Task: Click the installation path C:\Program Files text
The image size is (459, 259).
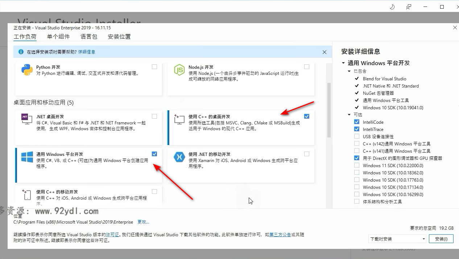Action: pos(73,222)
